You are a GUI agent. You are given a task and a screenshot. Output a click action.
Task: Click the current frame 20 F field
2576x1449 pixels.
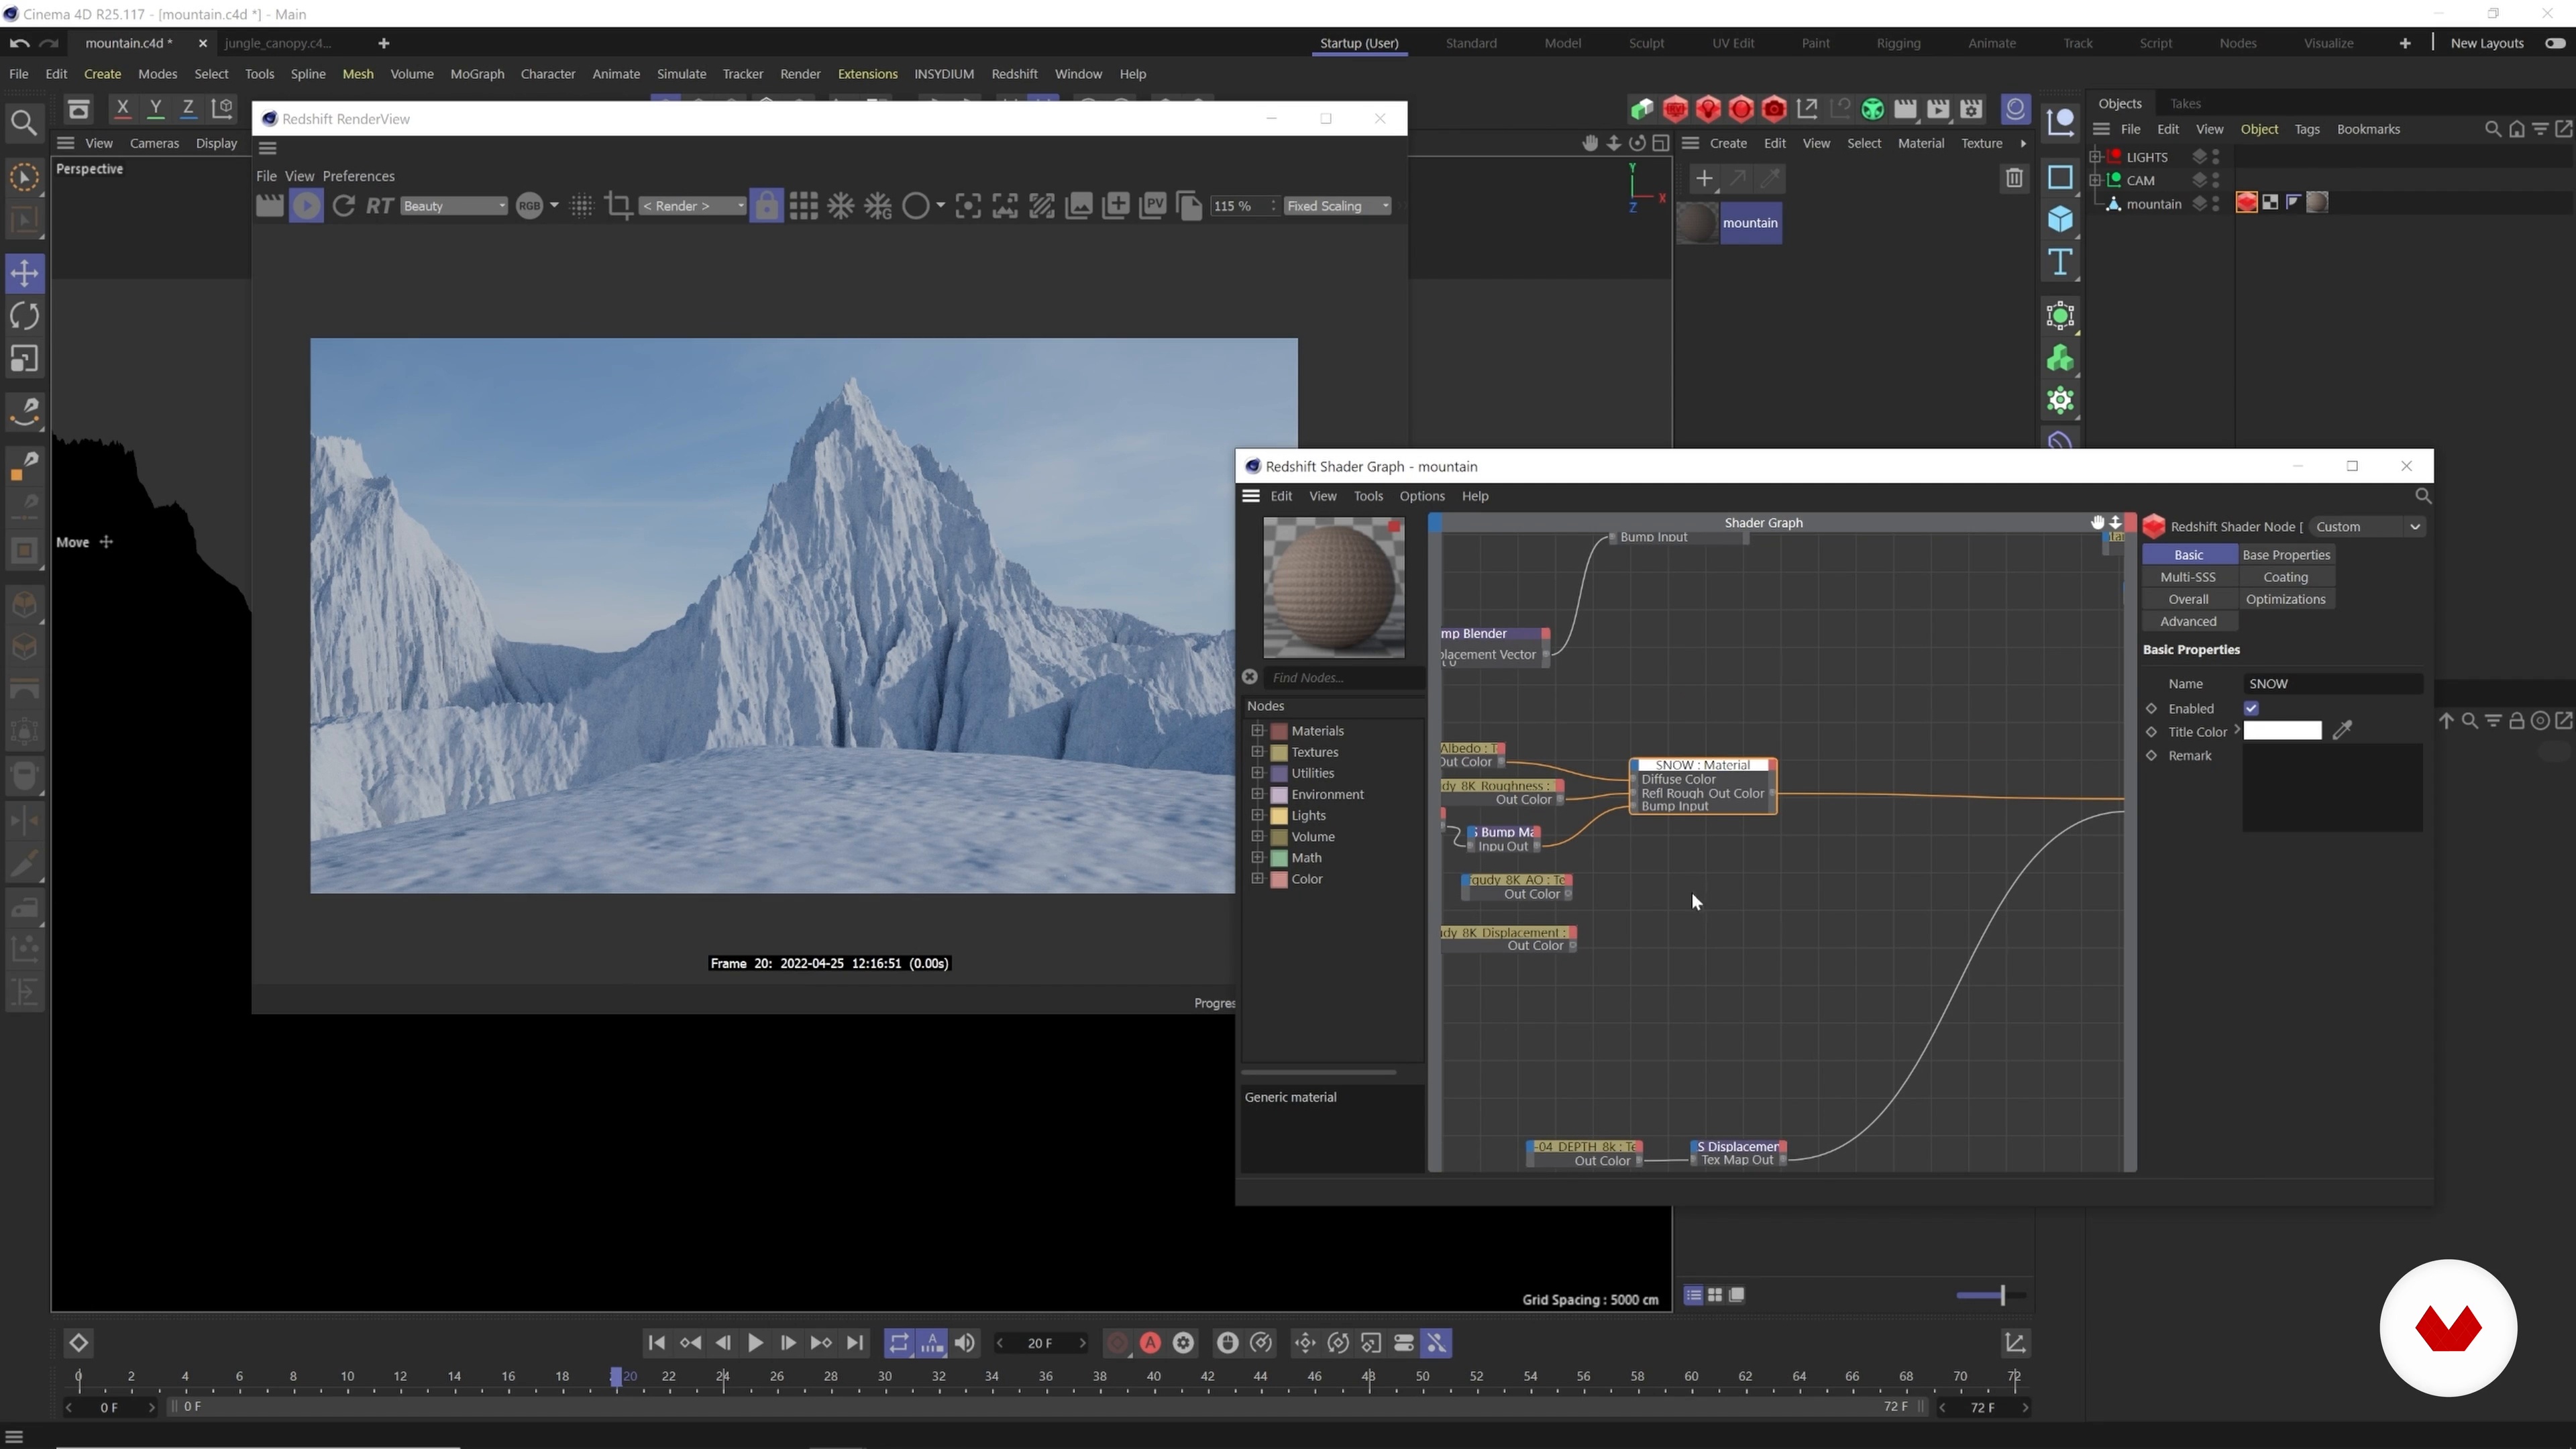[1040, 1343]
